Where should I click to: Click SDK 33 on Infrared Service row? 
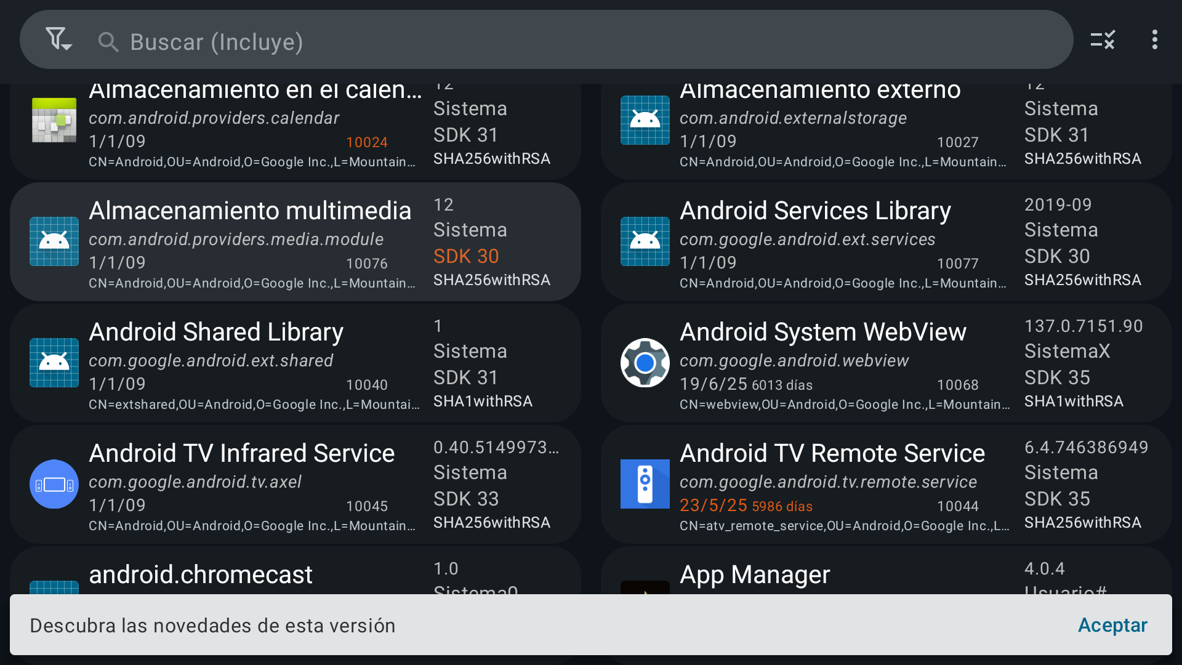point(466,499)
